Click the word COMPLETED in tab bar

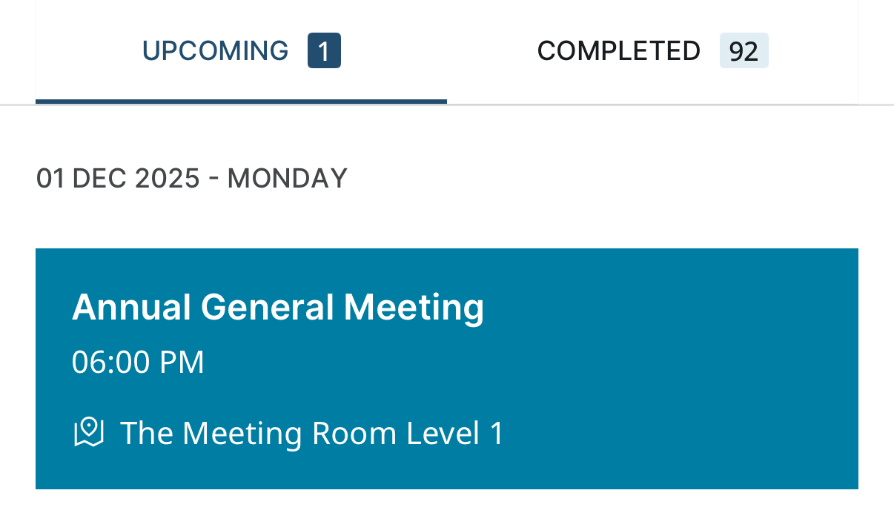[619, 51]
